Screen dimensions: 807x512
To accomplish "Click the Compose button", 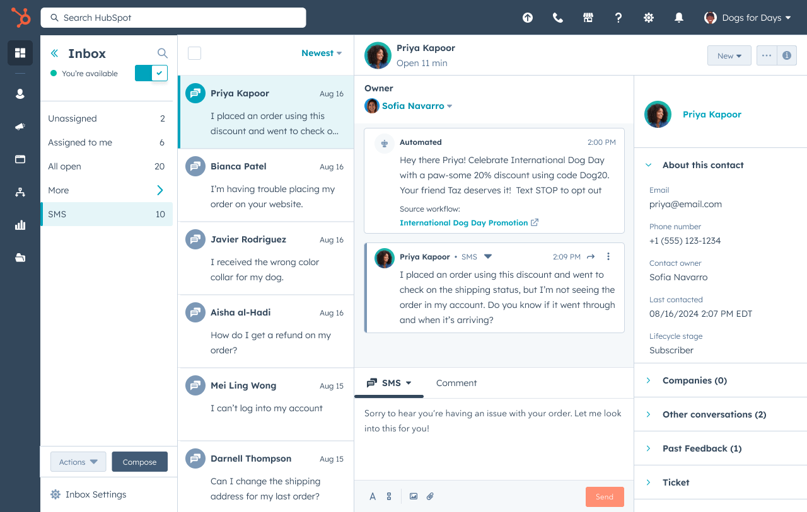I will click(x=139, y=462).
